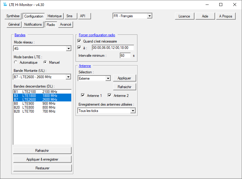Screen dimensions: 242x179
Task: Click the LTE H-Monitor app icon
Action: tap(5, 5)
